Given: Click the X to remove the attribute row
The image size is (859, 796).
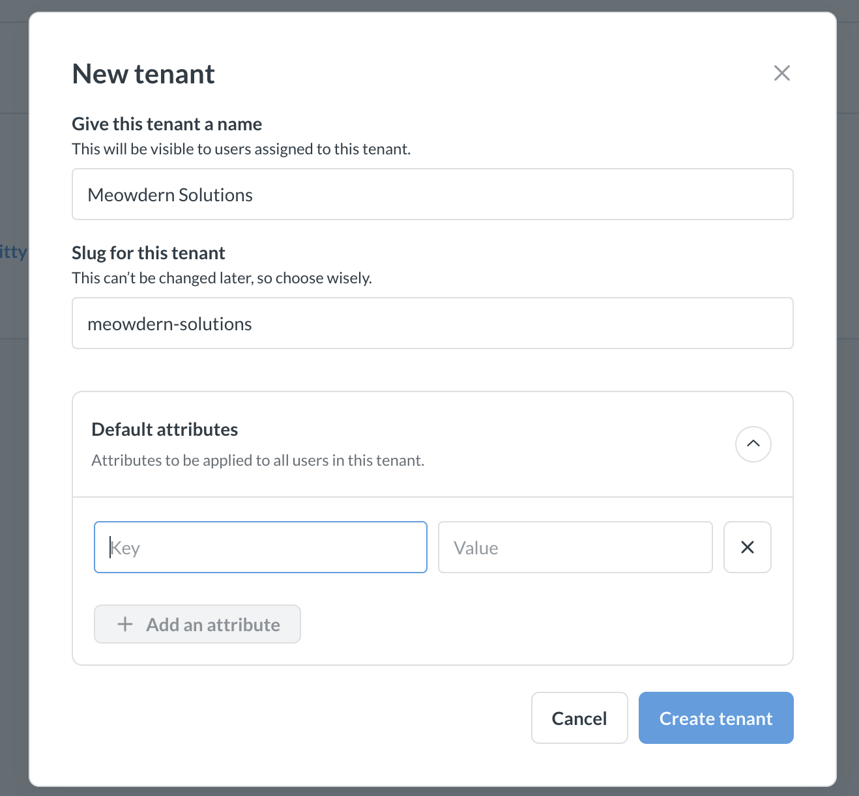Looking at the screenshot, I should coord(747,547).
